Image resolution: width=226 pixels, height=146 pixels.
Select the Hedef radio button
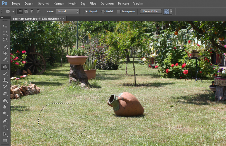click(103, 11)
